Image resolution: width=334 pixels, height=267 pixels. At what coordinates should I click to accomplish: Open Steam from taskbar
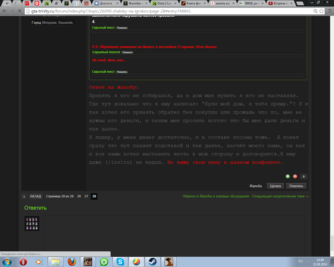coord(153,262)
